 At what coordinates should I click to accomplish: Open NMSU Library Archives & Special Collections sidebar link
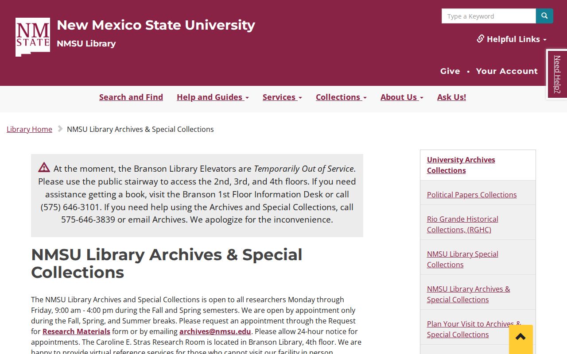tap(468, 294)
